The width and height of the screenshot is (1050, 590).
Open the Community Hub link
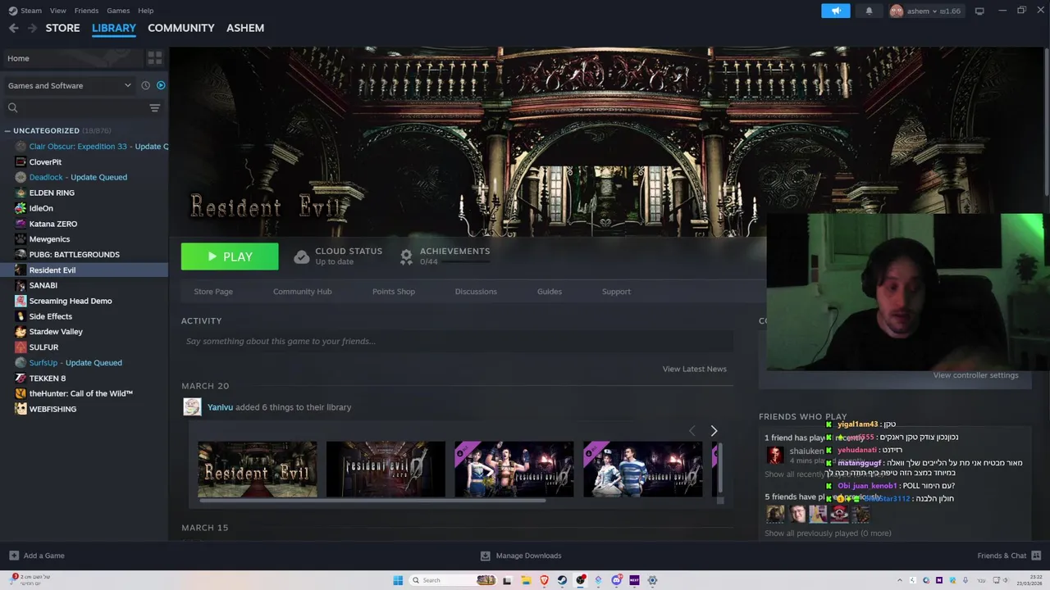coord(302,292)
